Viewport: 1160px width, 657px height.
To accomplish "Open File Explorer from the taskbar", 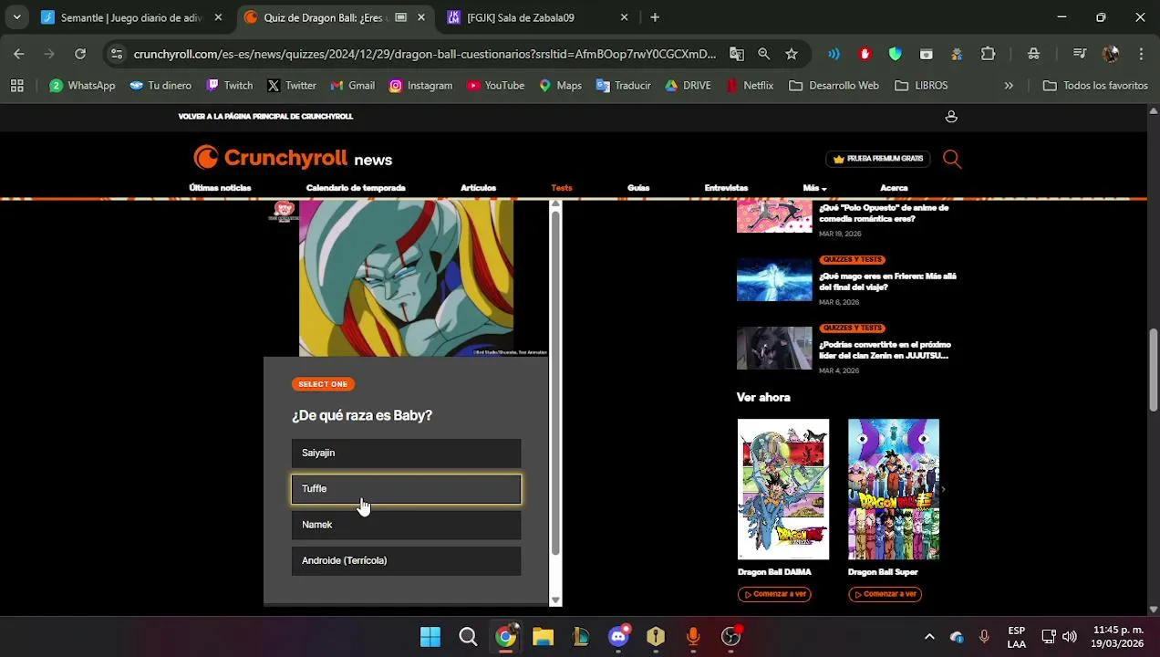I will click(x=543, y=636).
